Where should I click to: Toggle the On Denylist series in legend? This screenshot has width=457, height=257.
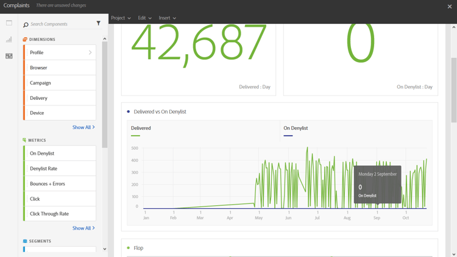pos(296,128)
